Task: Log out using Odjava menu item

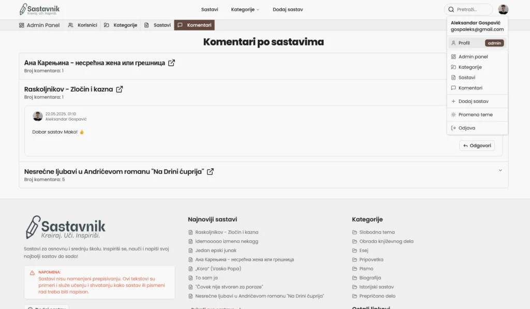Action: tap(466, 128)
